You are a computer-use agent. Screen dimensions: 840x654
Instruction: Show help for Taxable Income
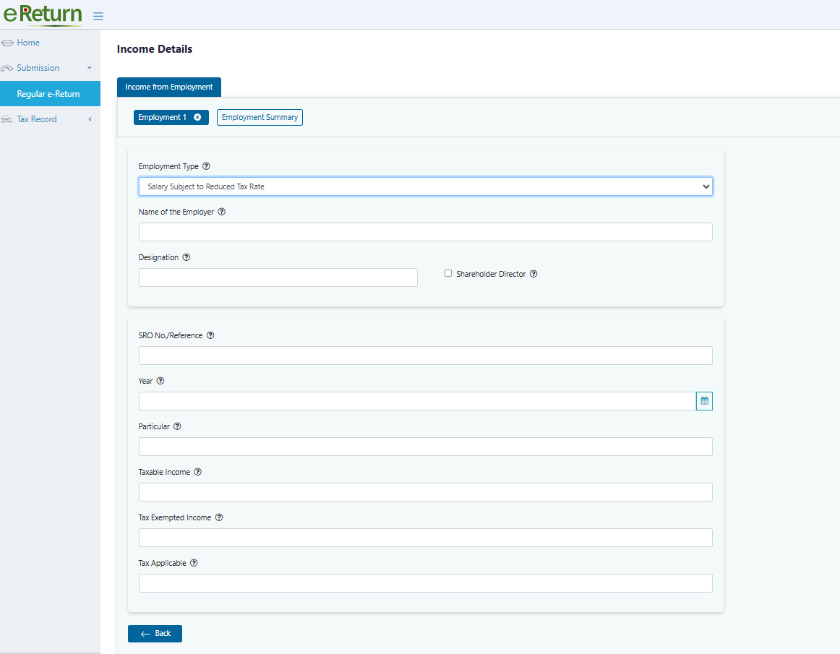[x=197, y=472]
